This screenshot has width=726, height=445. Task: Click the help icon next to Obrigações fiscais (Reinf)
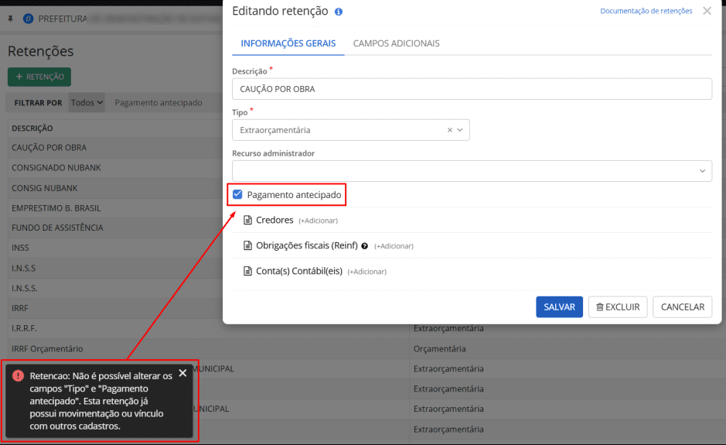(365, 246)
